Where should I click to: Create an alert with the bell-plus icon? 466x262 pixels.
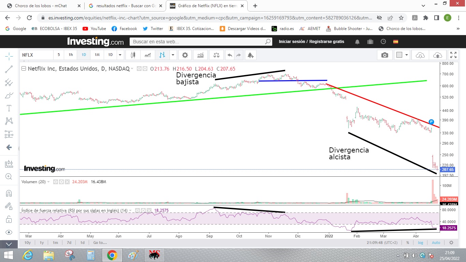(250, 55)
